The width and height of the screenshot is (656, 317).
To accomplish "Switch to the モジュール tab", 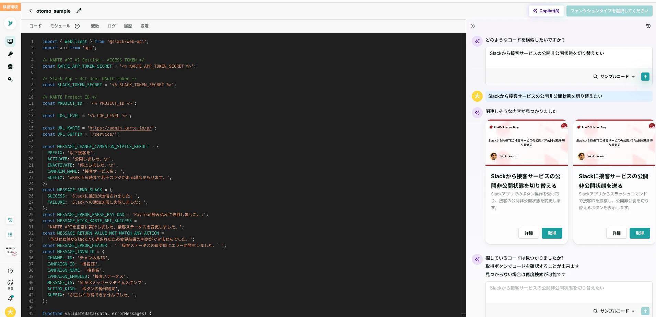I will 60,26.
